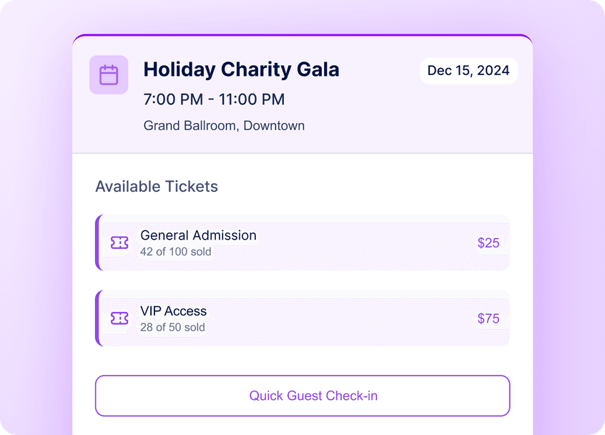Click the 7:00 PM - 11:00 PM time
The width and height of the screenshot is (605, 435).
(214, 99)
